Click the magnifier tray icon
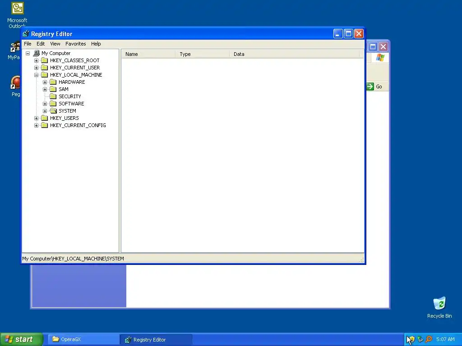The width and height of the screenshot is (462, 346). pos(429,339)
